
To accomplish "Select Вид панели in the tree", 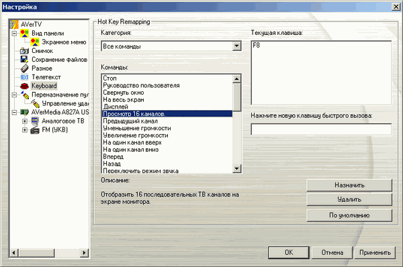I will (48, 34).
